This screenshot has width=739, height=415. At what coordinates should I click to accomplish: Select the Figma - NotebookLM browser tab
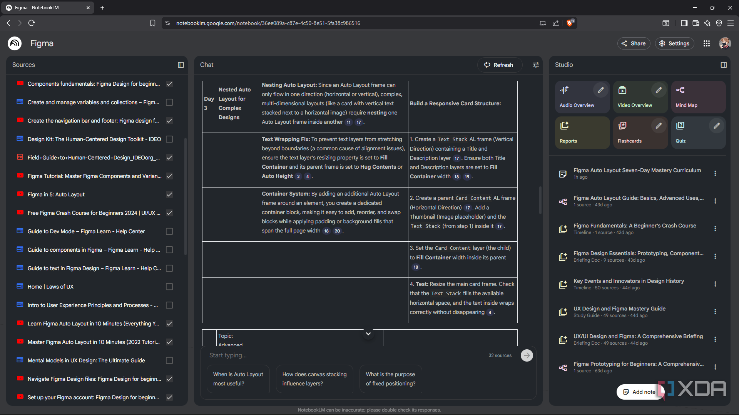coord(48,8)
